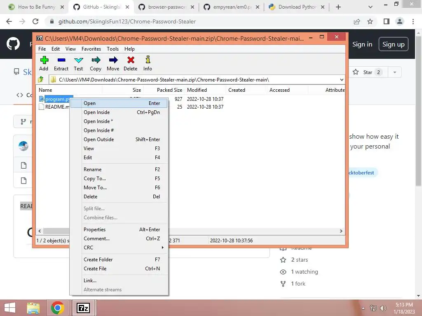
Task: Go back in browser history
Action: [9, 21]
